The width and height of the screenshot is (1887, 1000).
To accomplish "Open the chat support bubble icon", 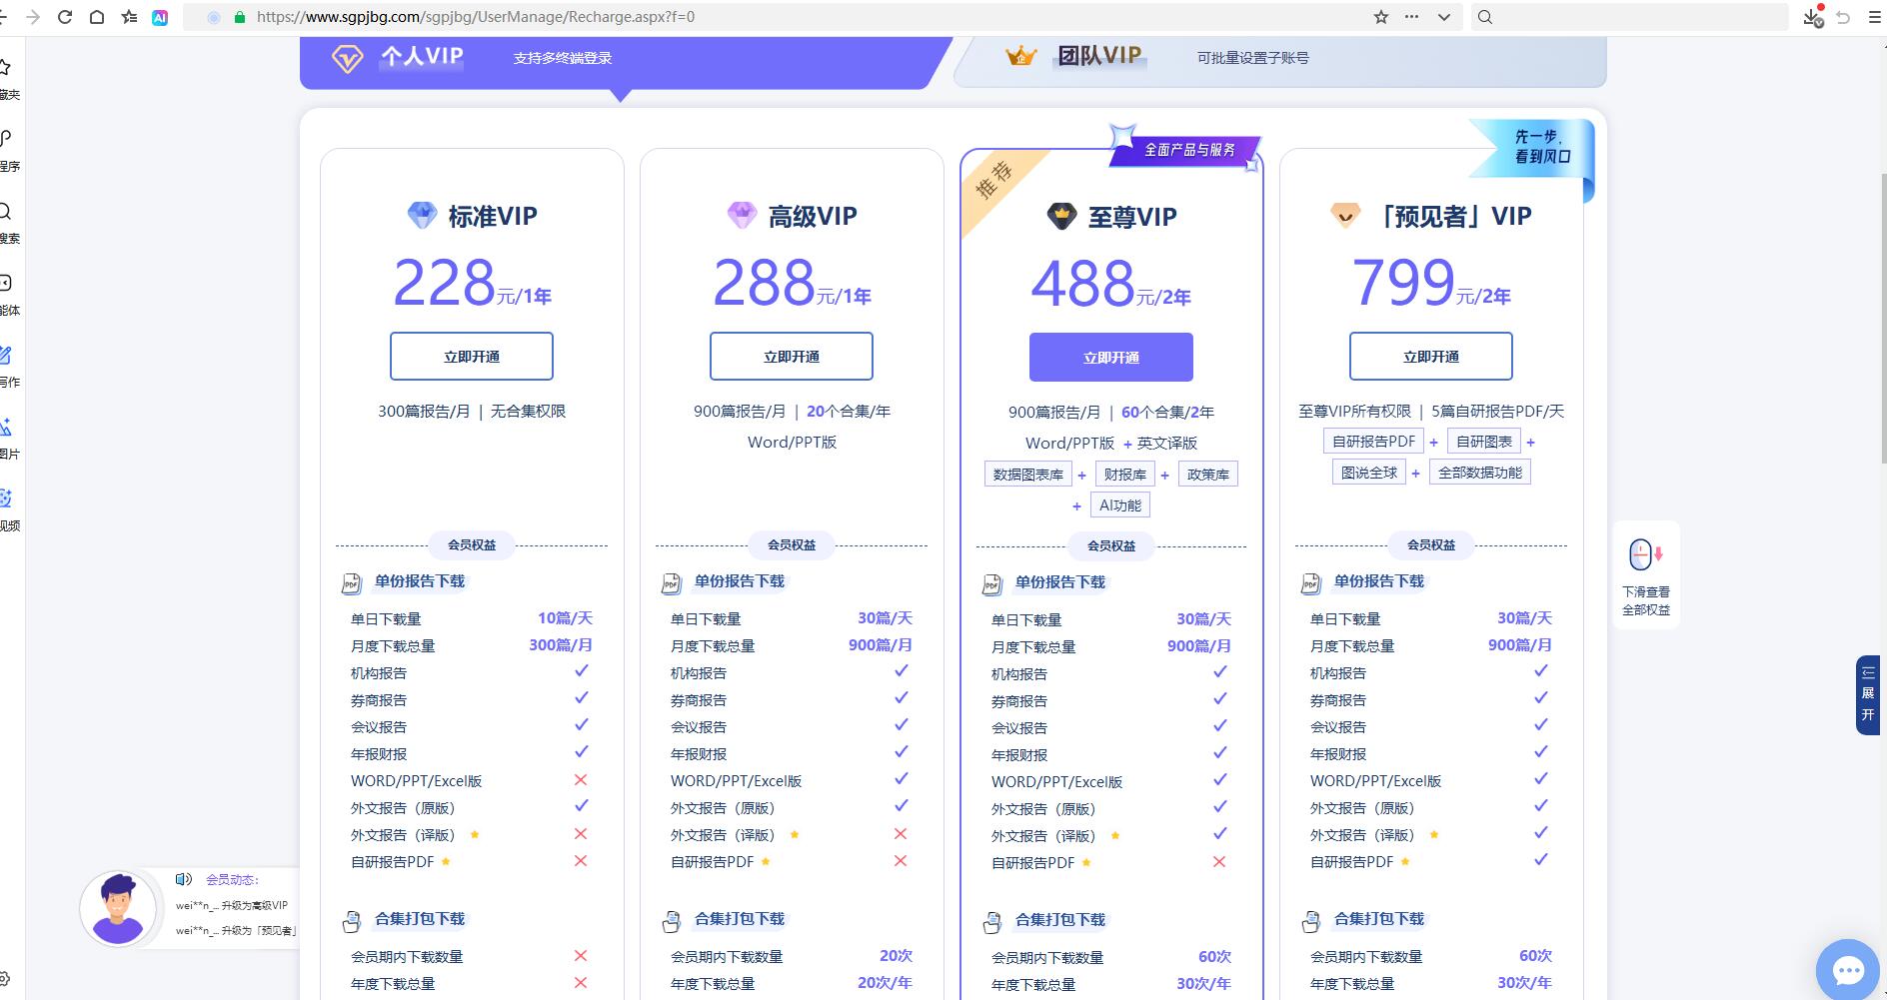I will (x=1848, y=969).
